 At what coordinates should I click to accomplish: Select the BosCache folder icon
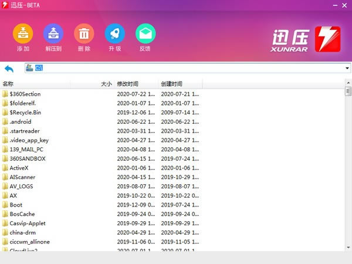click(5, 214)
